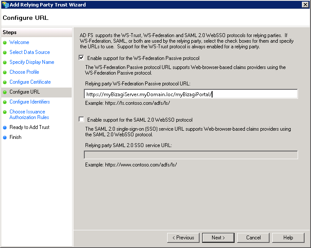Go back to Choose Profile step
Viewport: 311px width, 248px height.
point(24,72)
